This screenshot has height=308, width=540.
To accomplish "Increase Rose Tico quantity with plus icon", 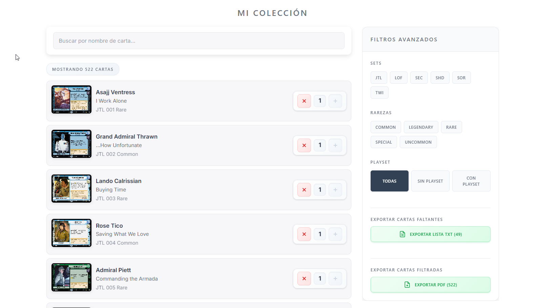I will 335,234.
